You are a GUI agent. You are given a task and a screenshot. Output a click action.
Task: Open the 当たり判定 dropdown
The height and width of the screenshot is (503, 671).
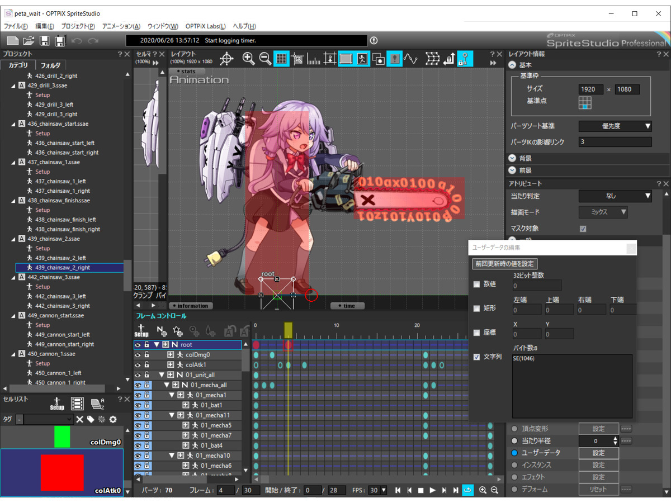click(615, 196)
